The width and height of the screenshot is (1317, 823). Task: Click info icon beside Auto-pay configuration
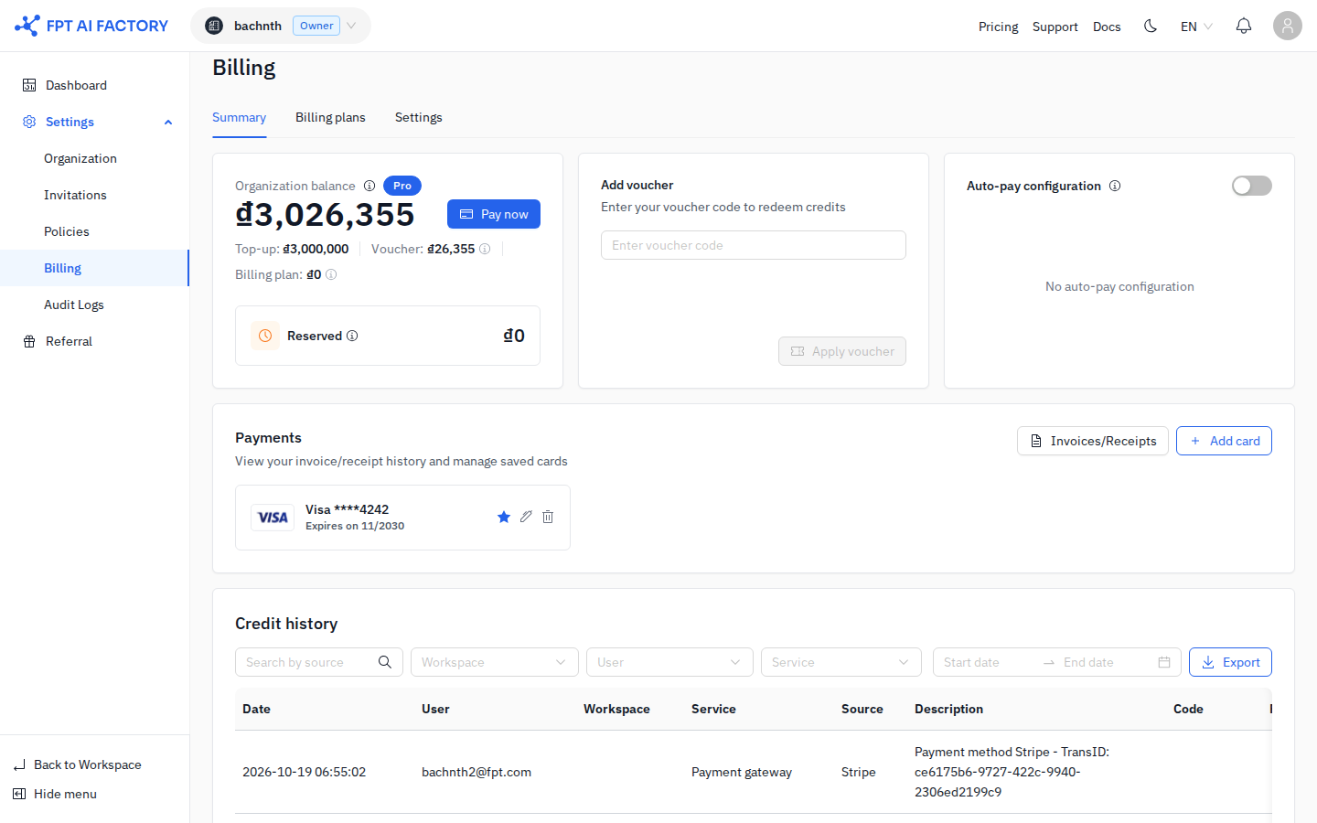tap(1115, 186)
